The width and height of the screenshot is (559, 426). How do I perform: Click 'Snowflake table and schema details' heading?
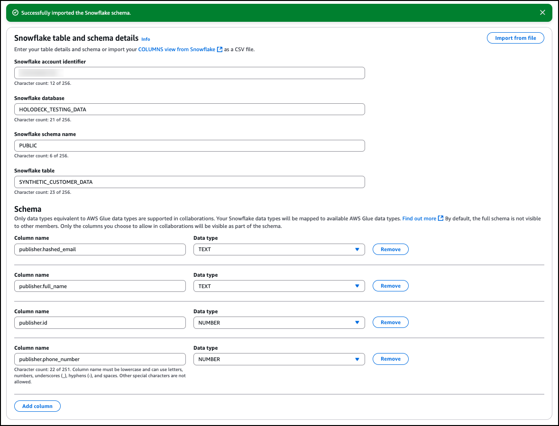click(x=76, y=38)
